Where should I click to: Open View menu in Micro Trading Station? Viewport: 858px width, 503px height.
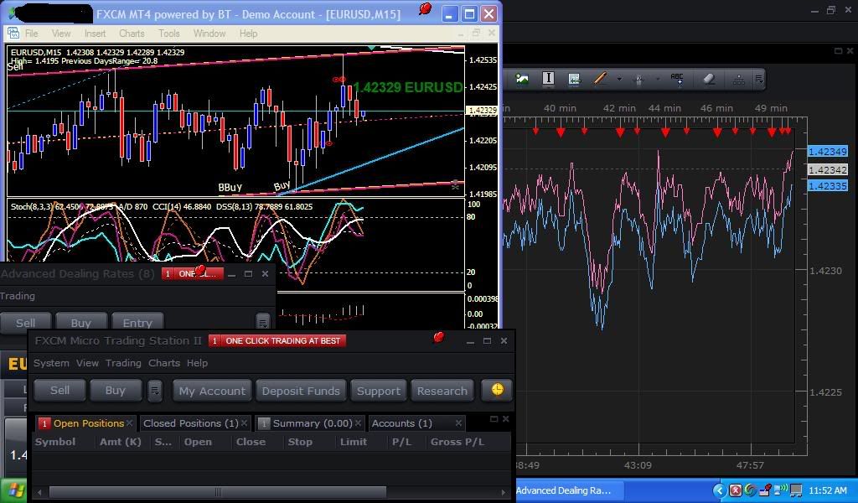(87, 363)
